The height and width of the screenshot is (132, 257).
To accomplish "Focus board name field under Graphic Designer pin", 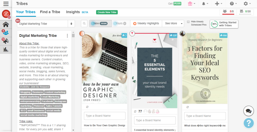I will coord(105,116).
